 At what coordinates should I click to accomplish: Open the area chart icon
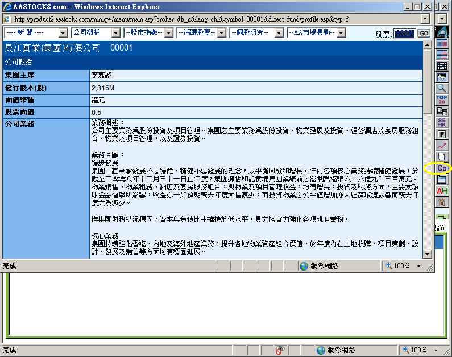click(x=442, y=77)
